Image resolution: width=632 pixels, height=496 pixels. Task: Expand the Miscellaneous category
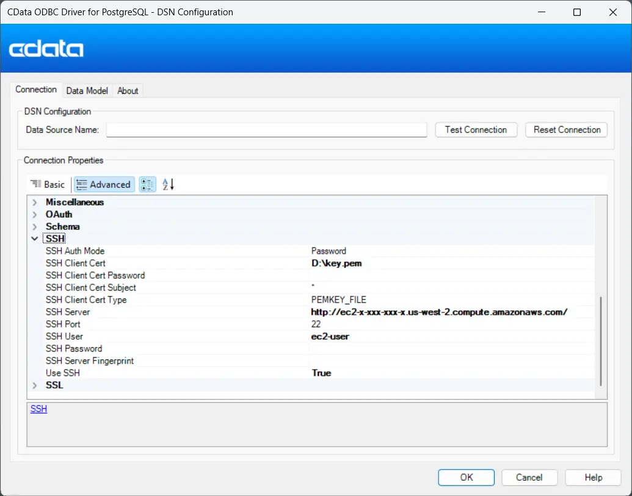(35, 202)
